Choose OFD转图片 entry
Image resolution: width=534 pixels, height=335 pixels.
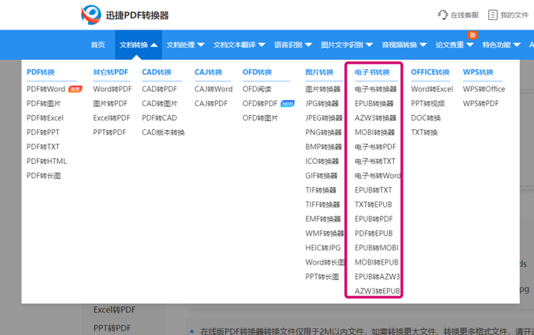(260, 118)
